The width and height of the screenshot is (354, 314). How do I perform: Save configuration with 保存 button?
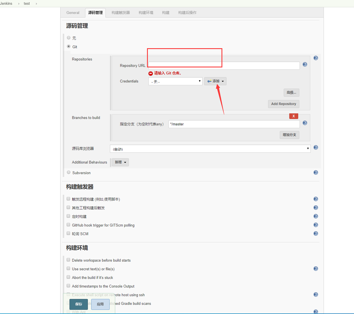pyautogui.click(x=79, y=304)
